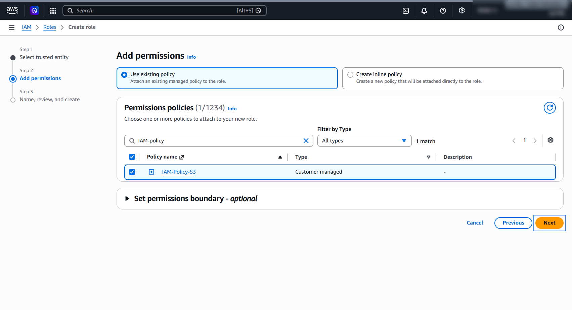Select Create inline policy option
572x310 pixels.
tap(453, 78)
